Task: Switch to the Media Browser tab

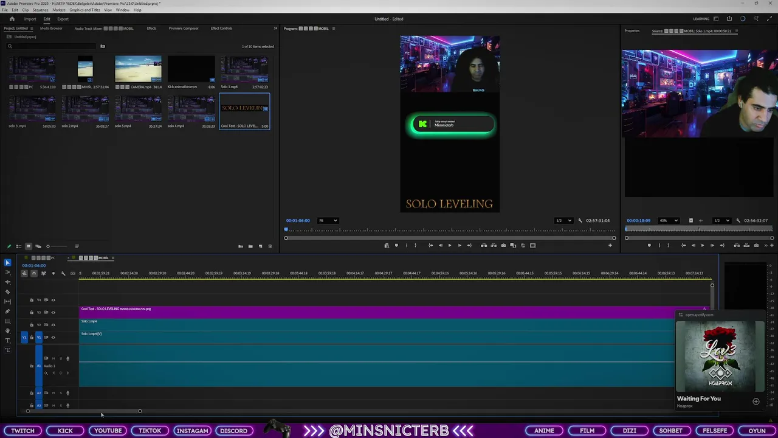Action: click(51, 28)
